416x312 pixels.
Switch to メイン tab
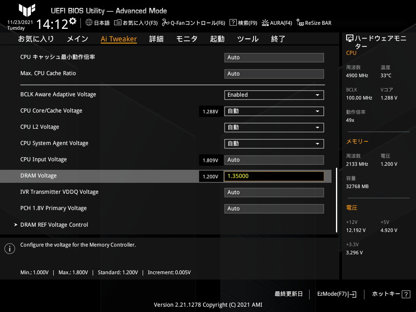[78, 39]
